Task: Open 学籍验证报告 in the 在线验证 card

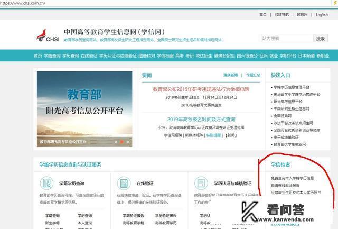Action: coord(133,215)
